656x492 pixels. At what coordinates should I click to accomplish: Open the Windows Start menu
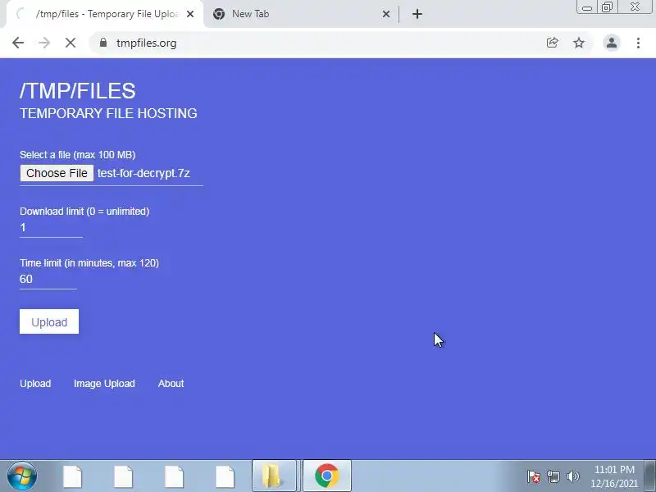tap(22, 476)
